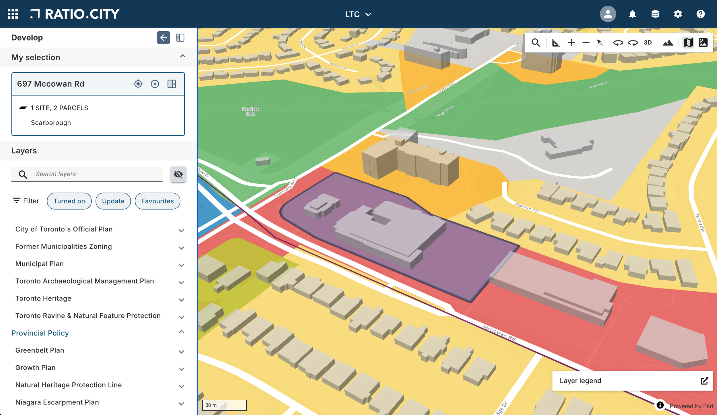Click the terrain elevation icon in the toolbar
This screenshot has width=717, height=415.
pos(668,42)
